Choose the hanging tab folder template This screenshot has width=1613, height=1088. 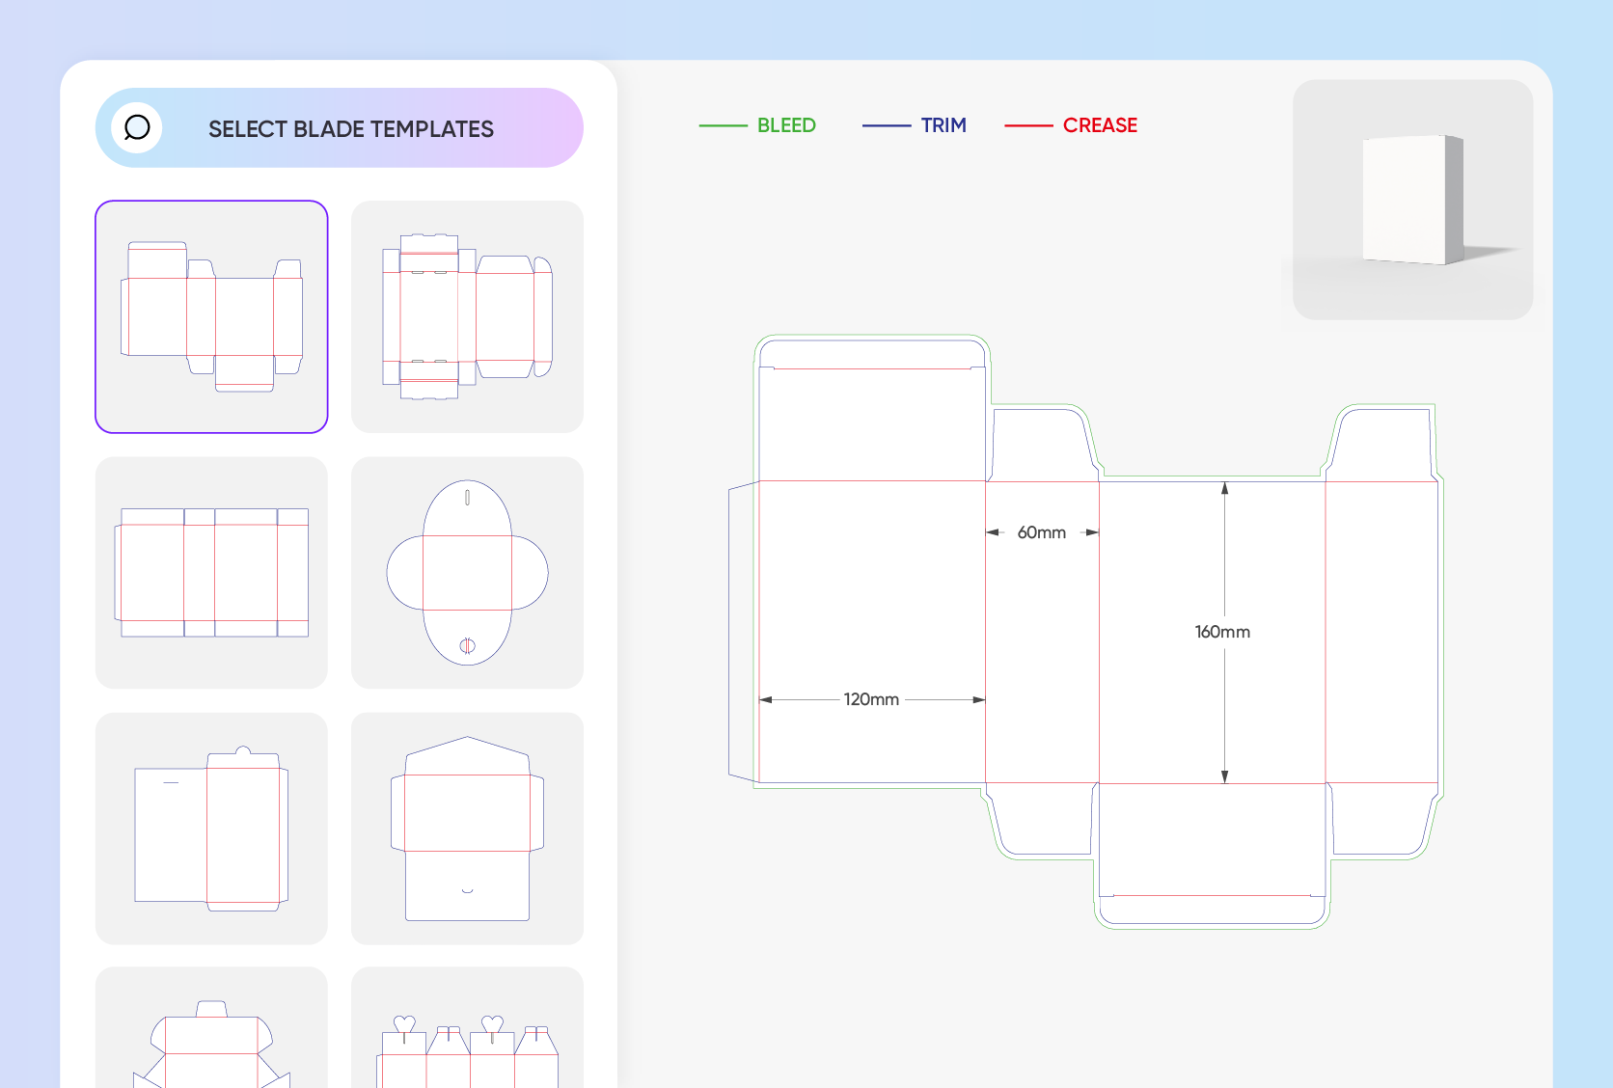tap(211, 829)
